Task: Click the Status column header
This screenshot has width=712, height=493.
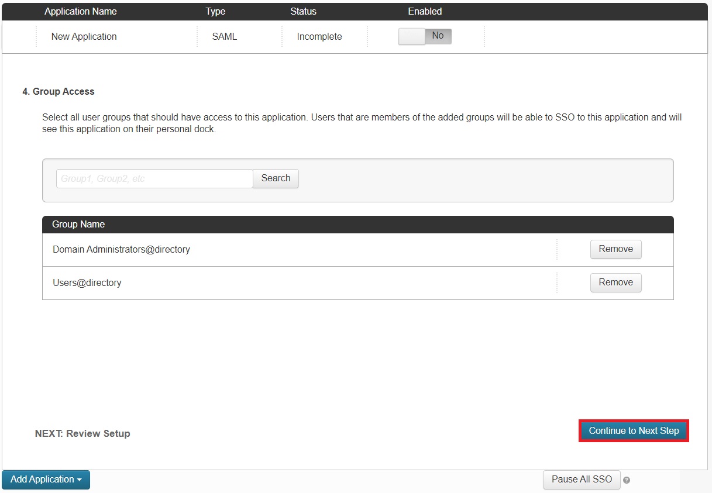Action: (302, 11)
